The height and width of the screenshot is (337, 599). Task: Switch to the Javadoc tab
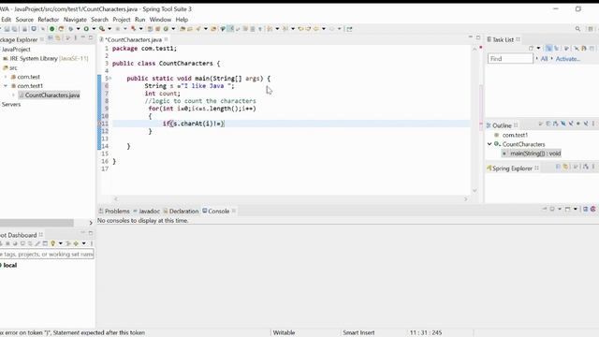(146, 211)
